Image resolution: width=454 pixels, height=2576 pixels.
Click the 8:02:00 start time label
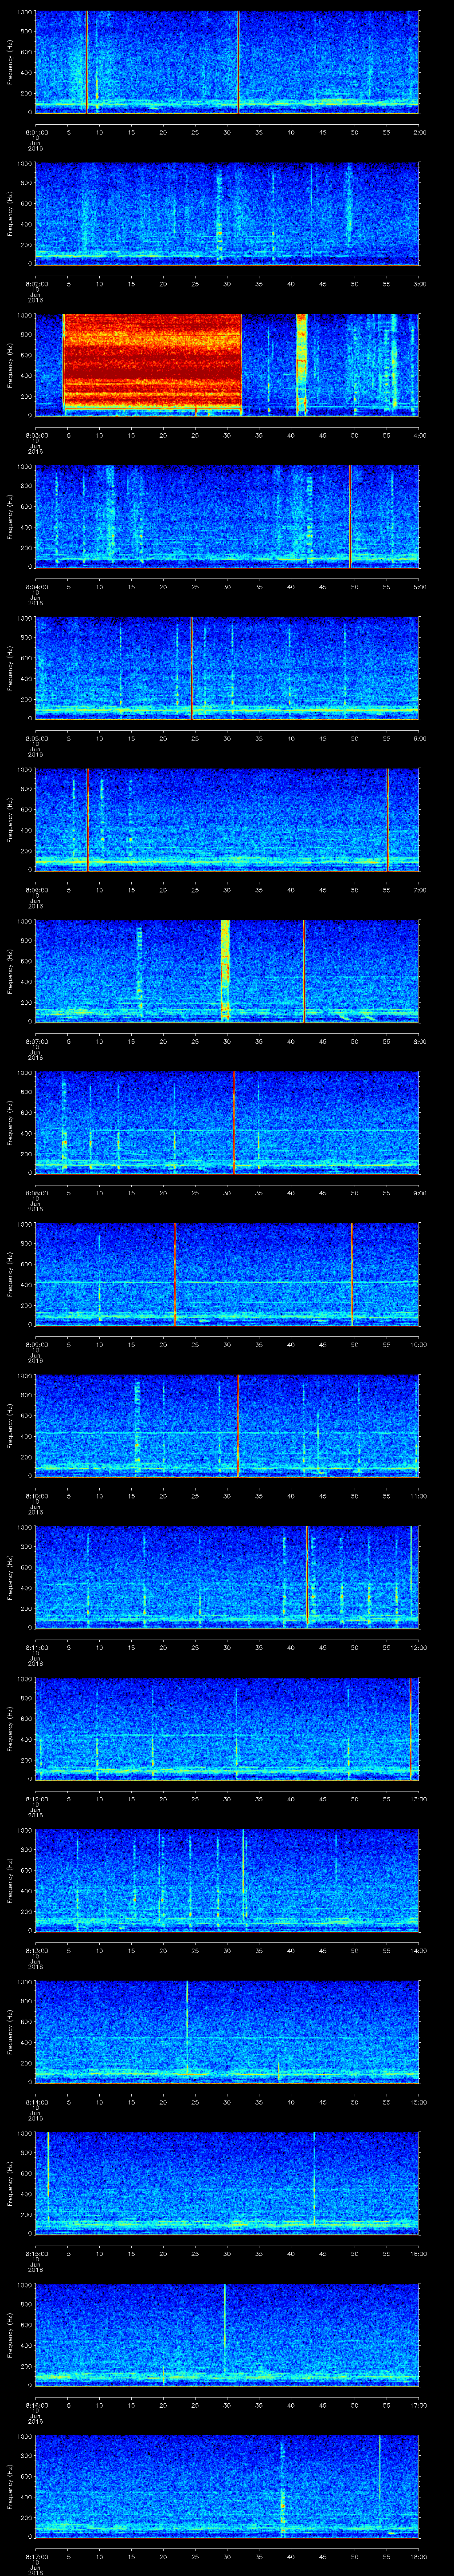[x=36, y=284]
